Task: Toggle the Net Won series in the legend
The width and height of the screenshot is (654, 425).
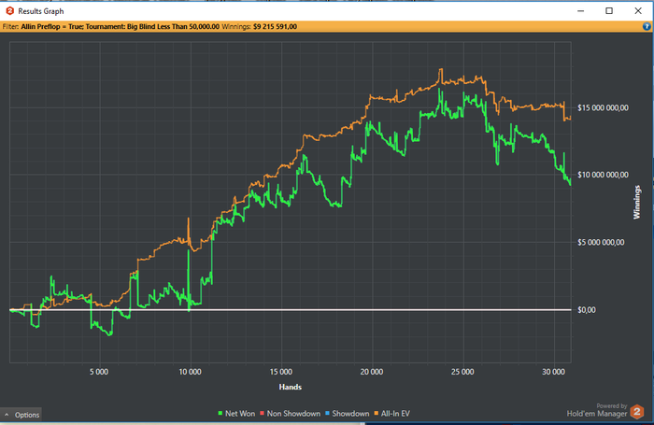Action: click(236, 413)
